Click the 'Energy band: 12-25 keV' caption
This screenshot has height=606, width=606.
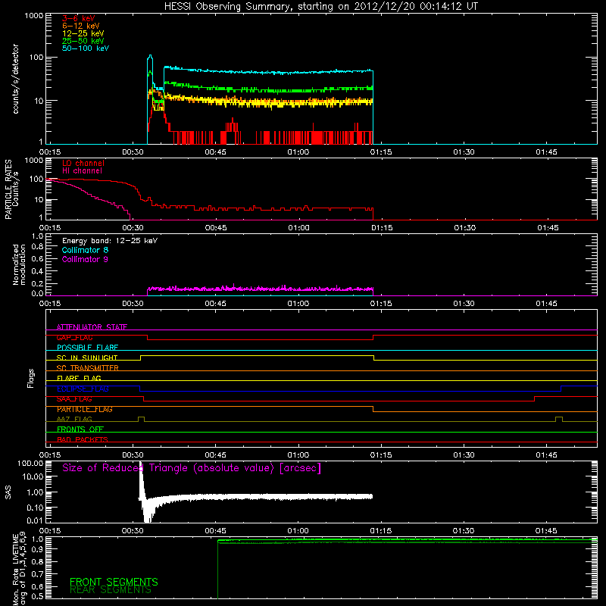[x=110, y=241]
